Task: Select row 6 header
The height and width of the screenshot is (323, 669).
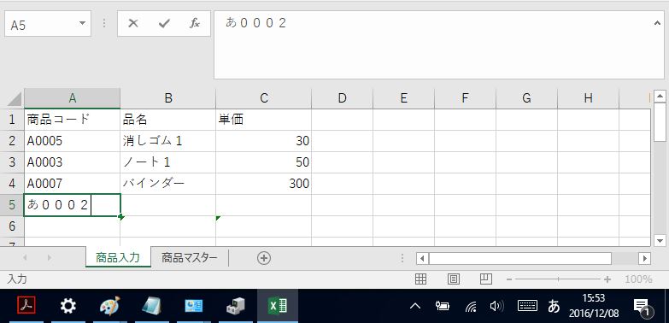Action: pos(12,226)
